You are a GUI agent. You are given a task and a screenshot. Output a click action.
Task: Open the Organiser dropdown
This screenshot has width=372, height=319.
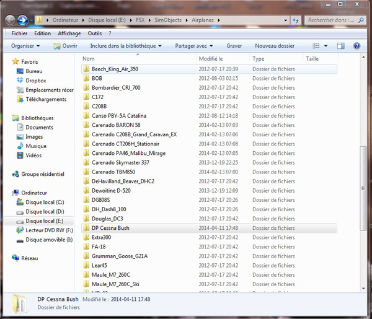(x=25, y=46)
